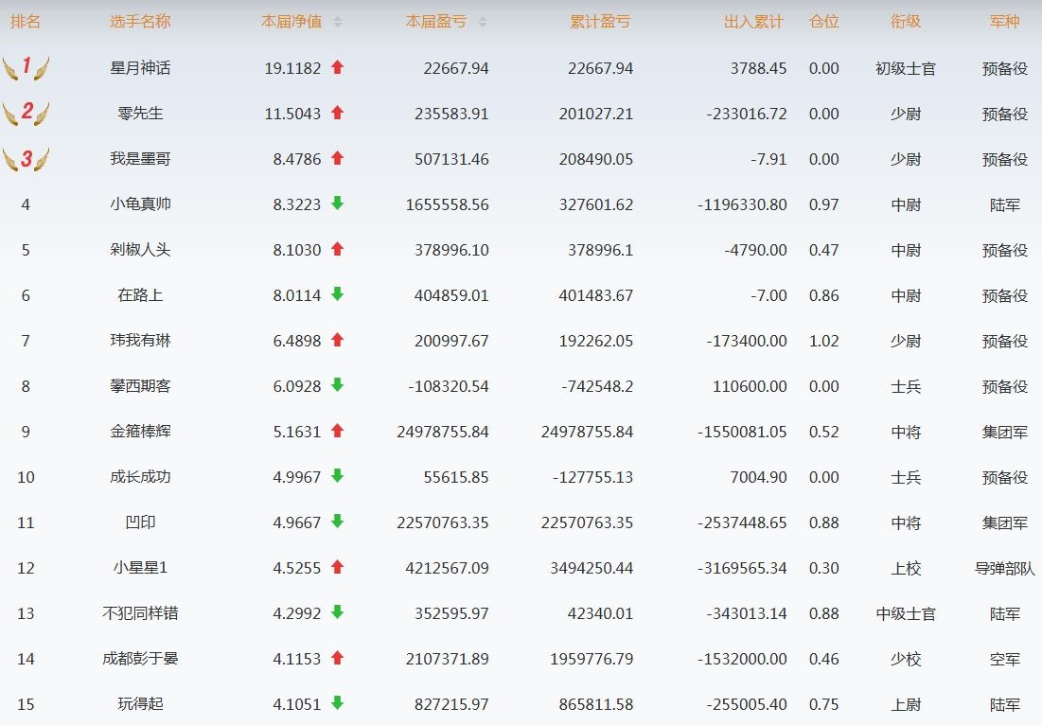This screenshot has height=726, width=1042.
Task: Select the 空军 cell for 成都彭于晏
Action: click(1005, 658)
